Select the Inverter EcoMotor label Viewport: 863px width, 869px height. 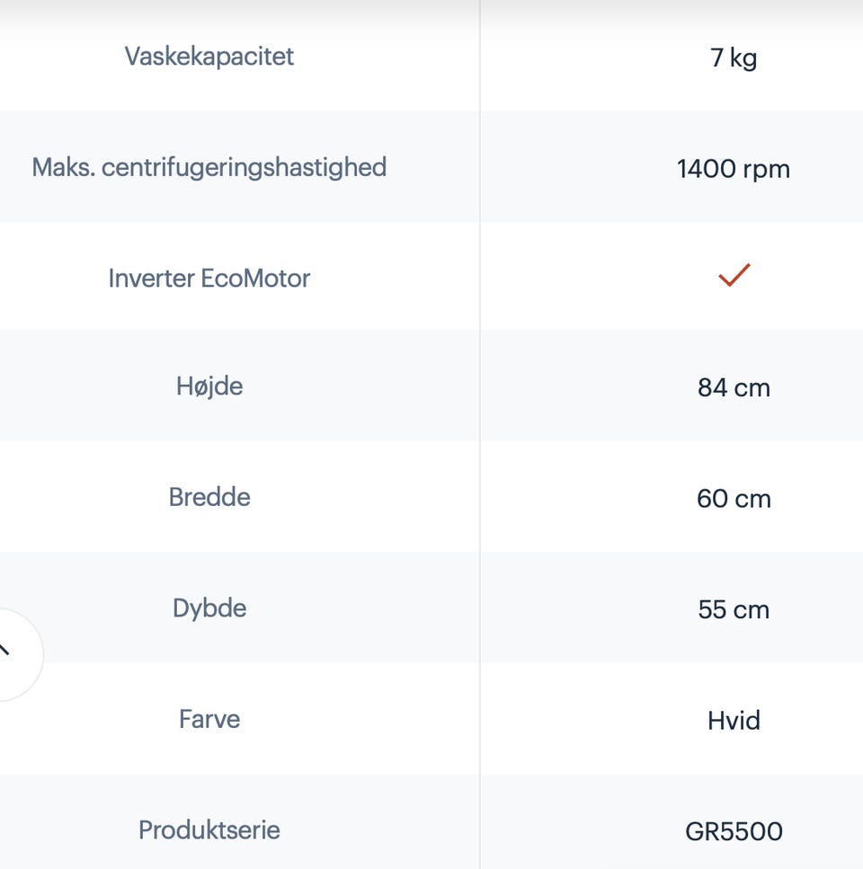point(209,279)
